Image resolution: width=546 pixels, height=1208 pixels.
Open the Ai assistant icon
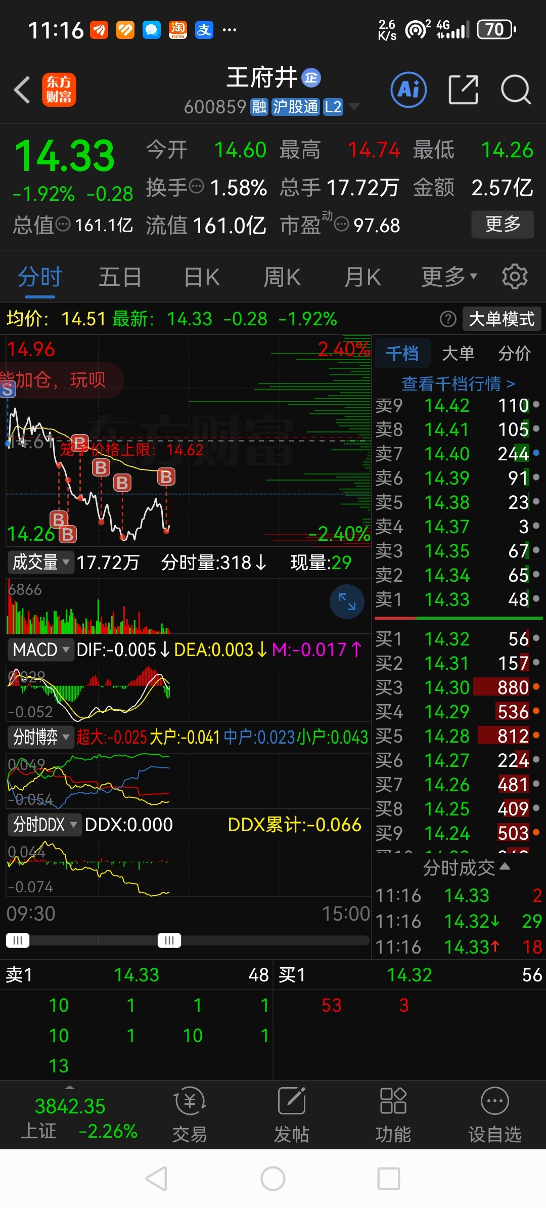coord(408,90)
